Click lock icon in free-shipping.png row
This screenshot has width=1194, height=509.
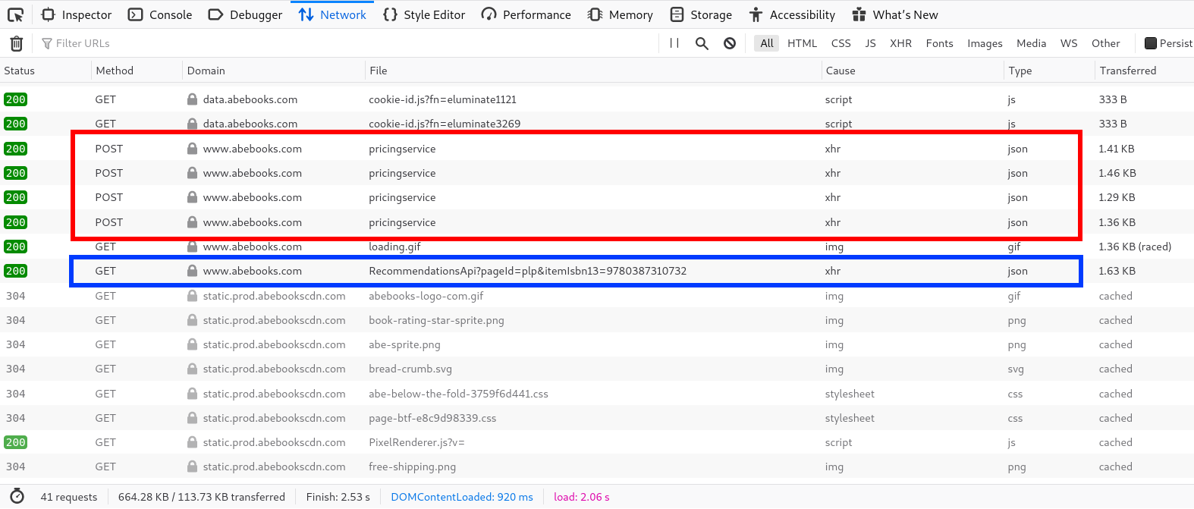click(193, 467)
